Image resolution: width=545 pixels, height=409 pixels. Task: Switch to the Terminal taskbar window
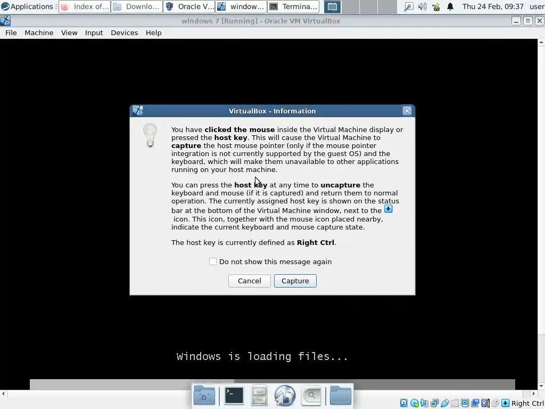coord(293,6)
